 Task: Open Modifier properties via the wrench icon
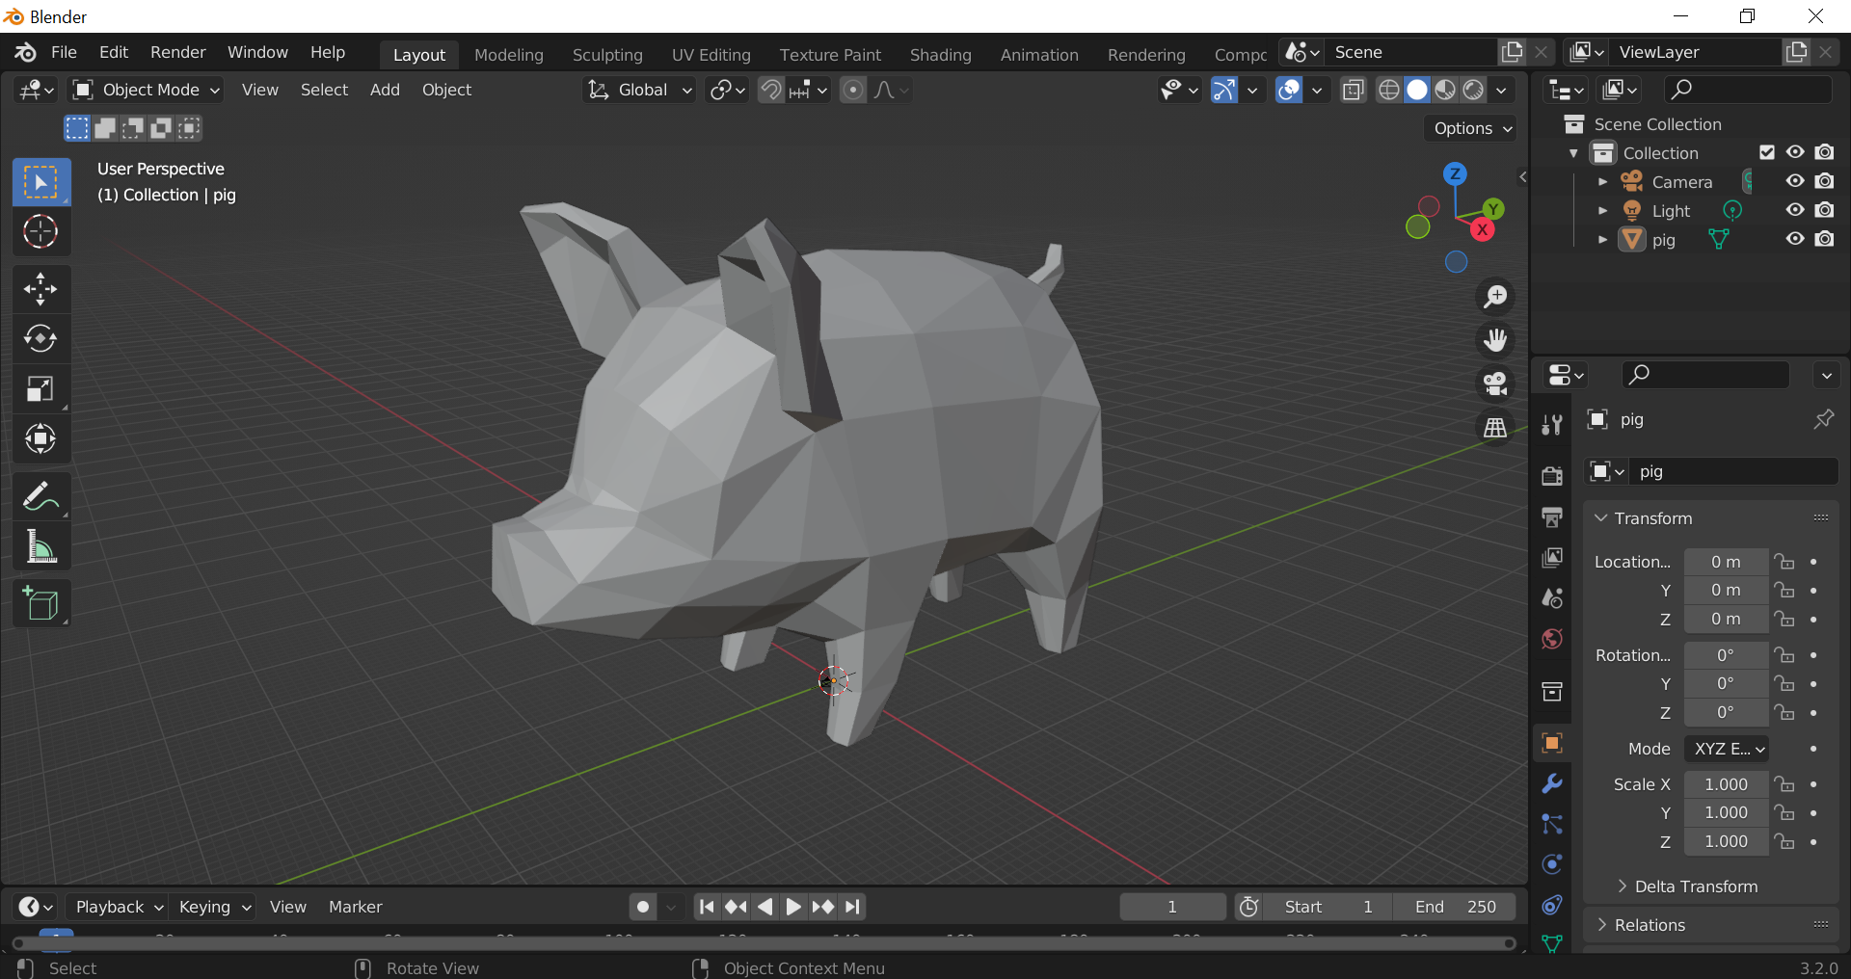[x=1551, y=784]
